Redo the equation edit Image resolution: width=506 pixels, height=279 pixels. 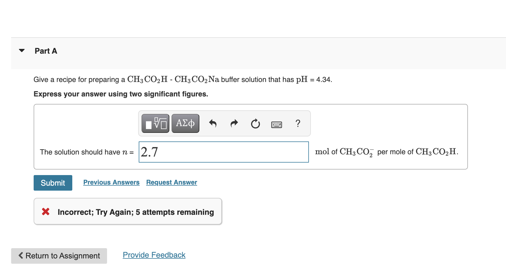[x=234, y=123]
